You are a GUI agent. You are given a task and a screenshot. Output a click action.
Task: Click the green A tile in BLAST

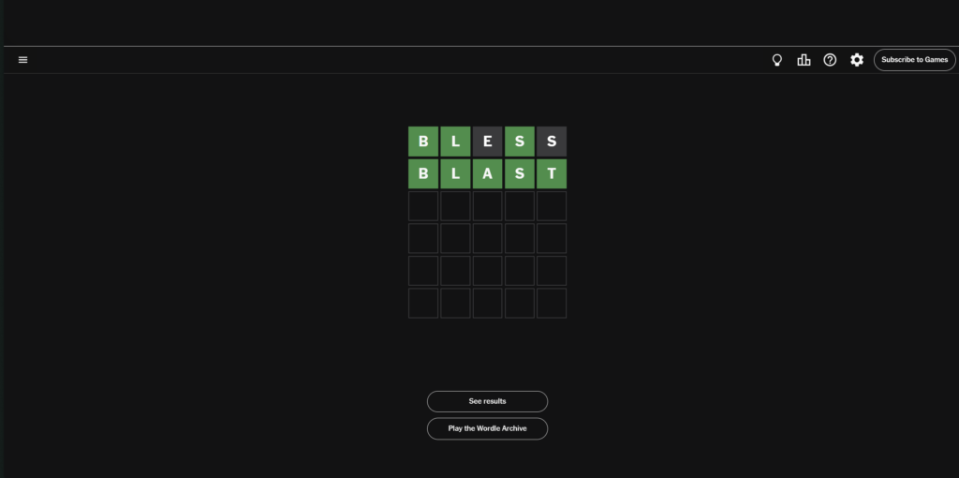(x=487, y=173)
